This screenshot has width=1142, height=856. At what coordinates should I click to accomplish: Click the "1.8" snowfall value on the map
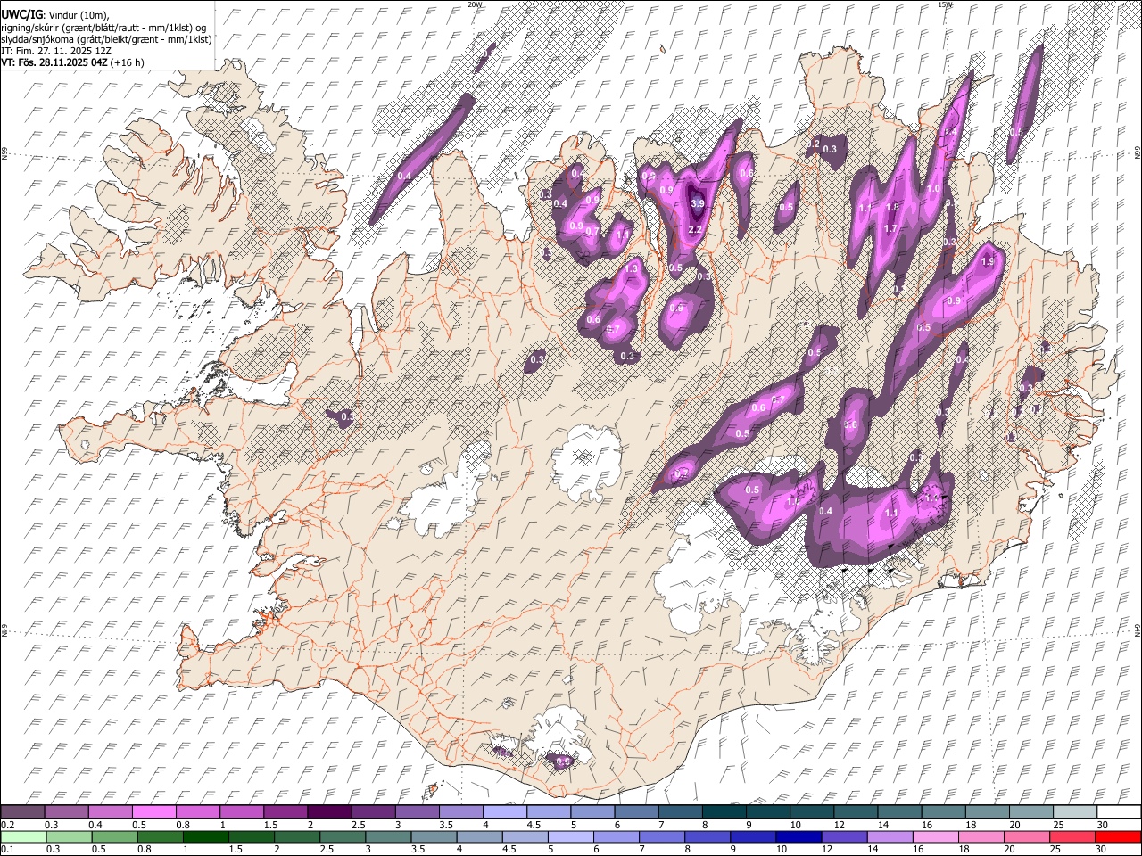[891, 207]
